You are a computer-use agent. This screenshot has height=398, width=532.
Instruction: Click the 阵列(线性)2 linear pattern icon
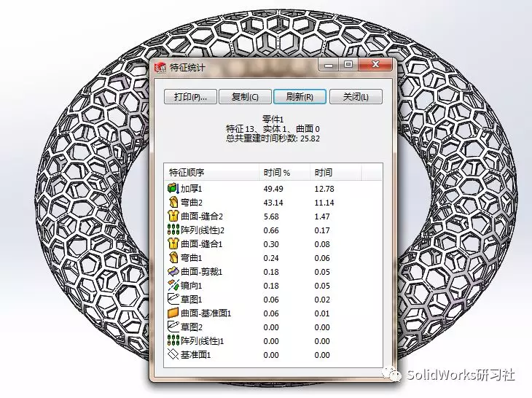pyautogui.click(x=173, y=230)
